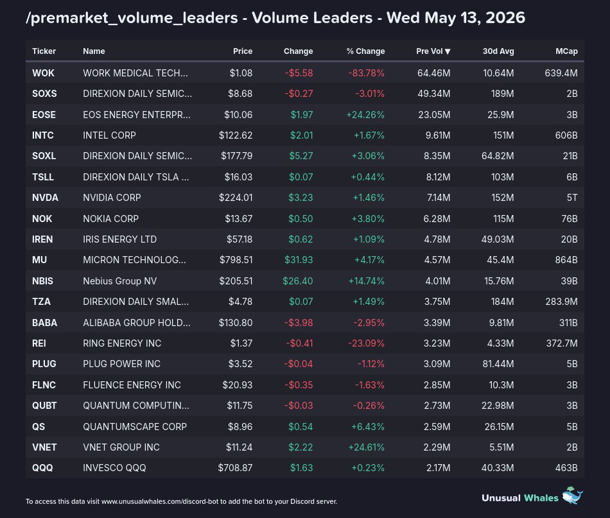Screen dimensions: 610x518
Task: Click the $798.51 Micron price
Action: [236, 260]
